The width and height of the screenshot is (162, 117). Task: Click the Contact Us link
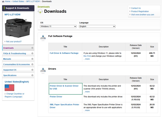[x=136, y=8]
